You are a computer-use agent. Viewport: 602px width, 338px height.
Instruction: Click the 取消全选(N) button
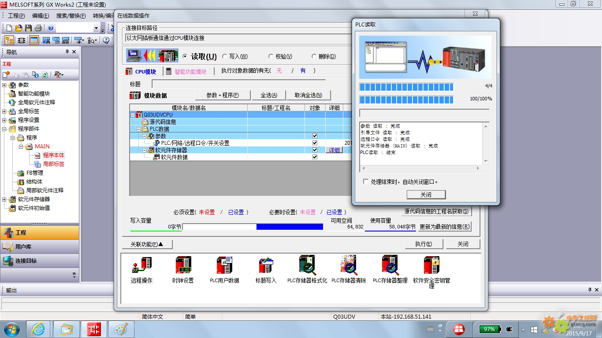(308, 95)
